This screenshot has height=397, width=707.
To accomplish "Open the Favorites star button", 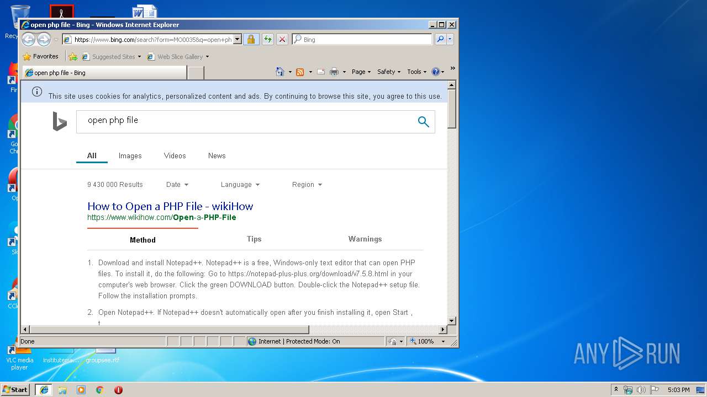I will [x=41, y=56].
